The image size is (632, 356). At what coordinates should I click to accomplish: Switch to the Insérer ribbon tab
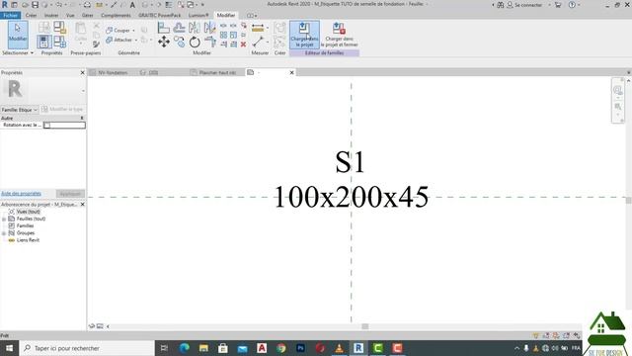[x=51, y=16]
